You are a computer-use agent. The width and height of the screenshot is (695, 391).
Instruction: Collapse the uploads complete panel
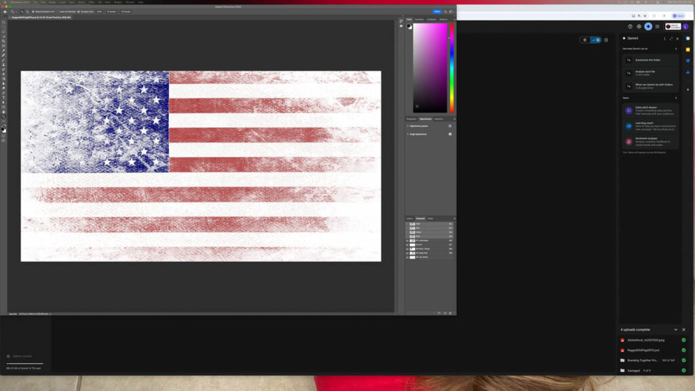point(675,330)
